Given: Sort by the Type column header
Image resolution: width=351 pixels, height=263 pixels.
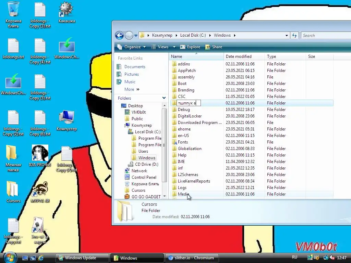Looking at the screenshot, I should [x=285, y=57].
